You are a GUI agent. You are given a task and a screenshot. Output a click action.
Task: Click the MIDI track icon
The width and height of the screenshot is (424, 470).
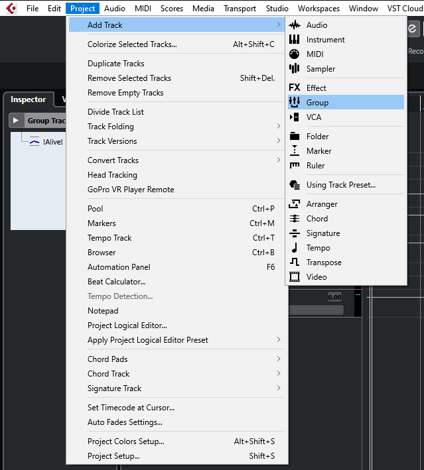tap(295, 54)
